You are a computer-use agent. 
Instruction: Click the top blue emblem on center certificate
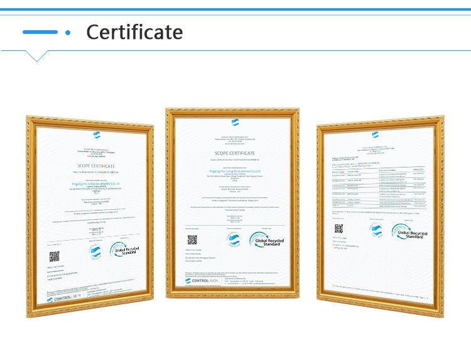click(235, 123)
